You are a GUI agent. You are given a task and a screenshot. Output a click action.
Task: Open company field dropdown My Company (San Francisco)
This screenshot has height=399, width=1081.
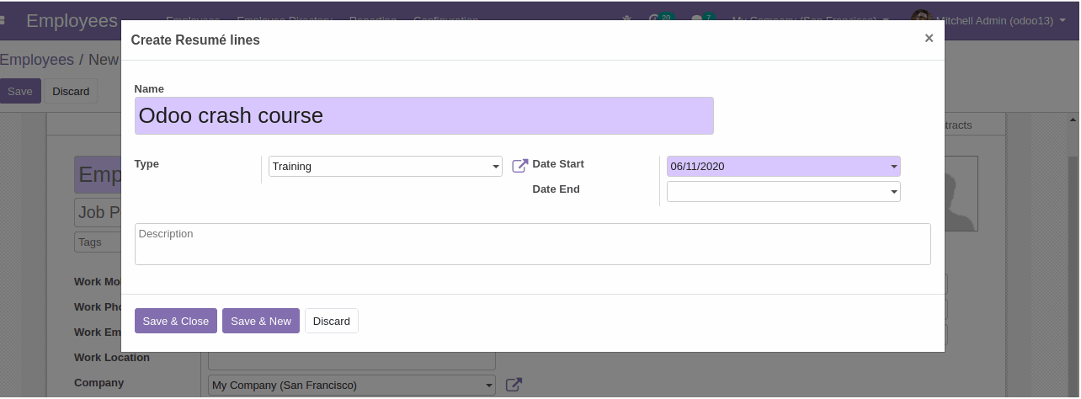point(352,386)
